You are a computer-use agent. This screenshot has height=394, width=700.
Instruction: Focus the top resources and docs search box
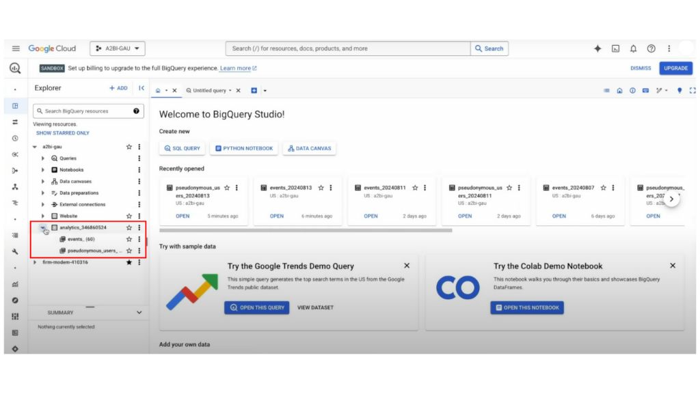point(348,48)
